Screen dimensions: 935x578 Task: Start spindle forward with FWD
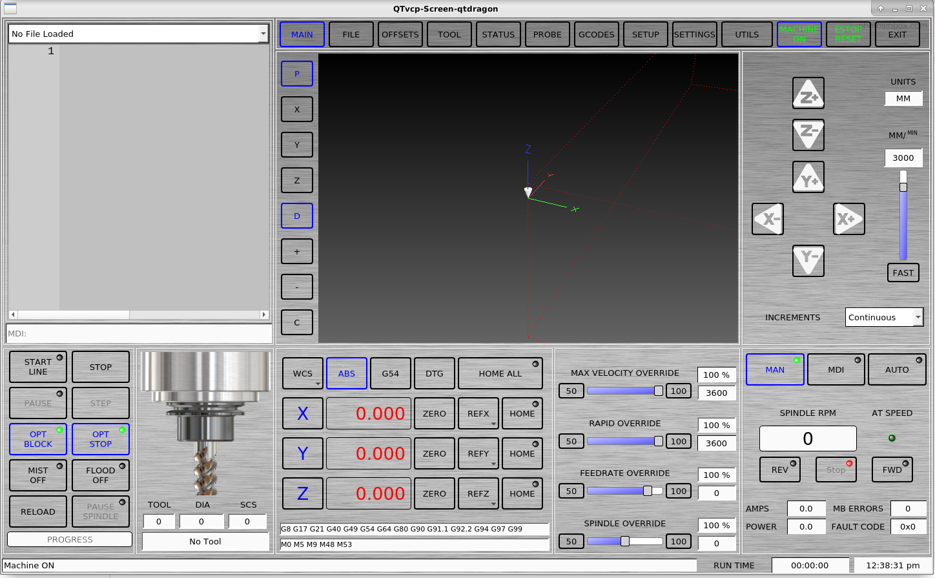[x=892, y=470]
